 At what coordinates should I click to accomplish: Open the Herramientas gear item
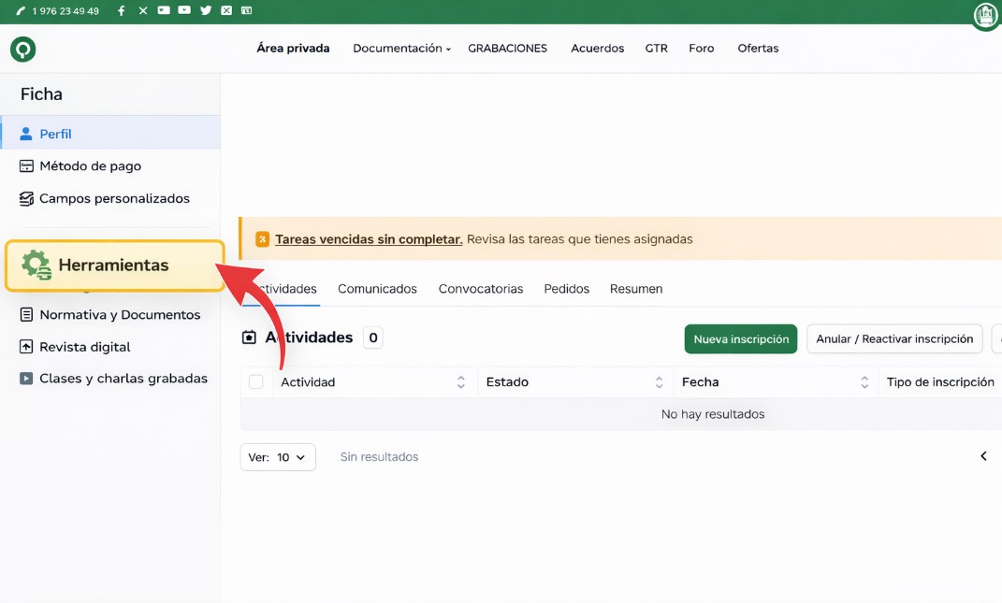pyautogui.click(x=114, y=266)
